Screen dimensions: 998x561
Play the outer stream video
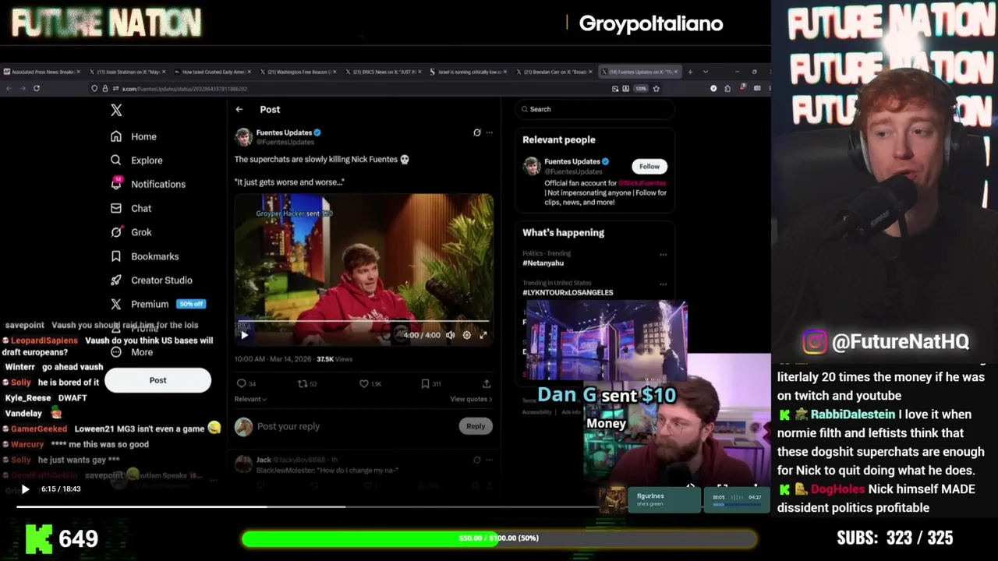point(25,489)
